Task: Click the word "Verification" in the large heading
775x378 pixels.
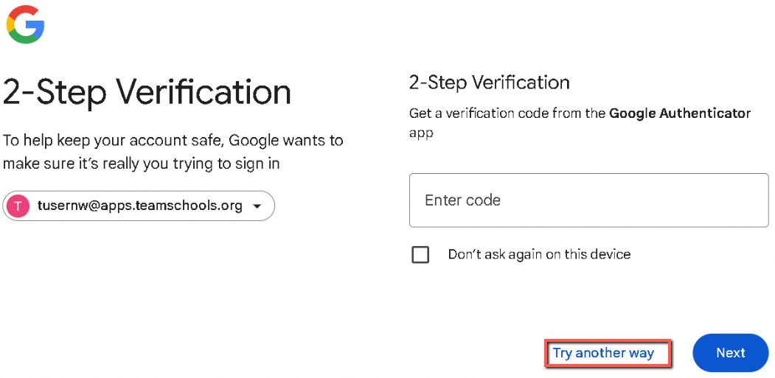Action: point(204,92)
